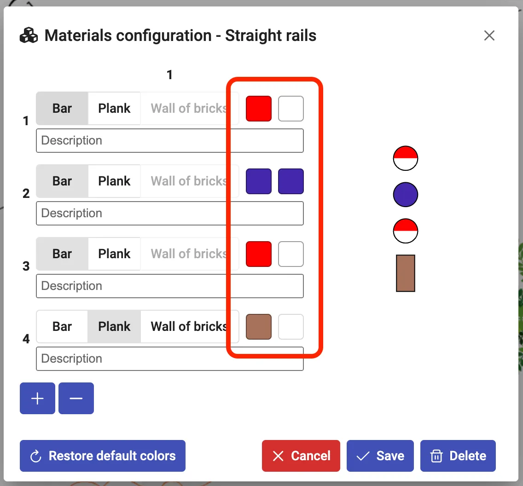Close the Materials configuration dialog
523x486 pixels.
[489, 35]
